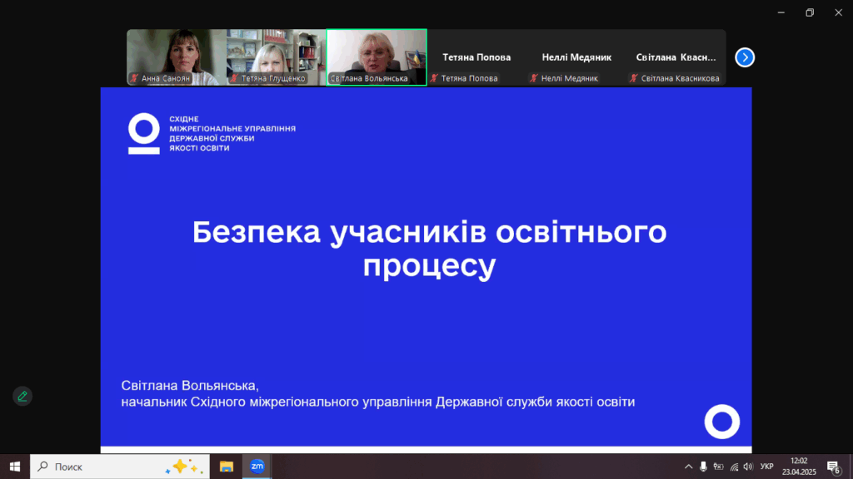Click the battery status tray icon

coord(718,467)
